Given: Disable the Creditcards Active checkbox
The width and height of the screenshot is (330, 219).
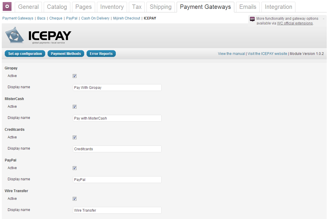Looking at the screenshot, I should tap(74, 137).
